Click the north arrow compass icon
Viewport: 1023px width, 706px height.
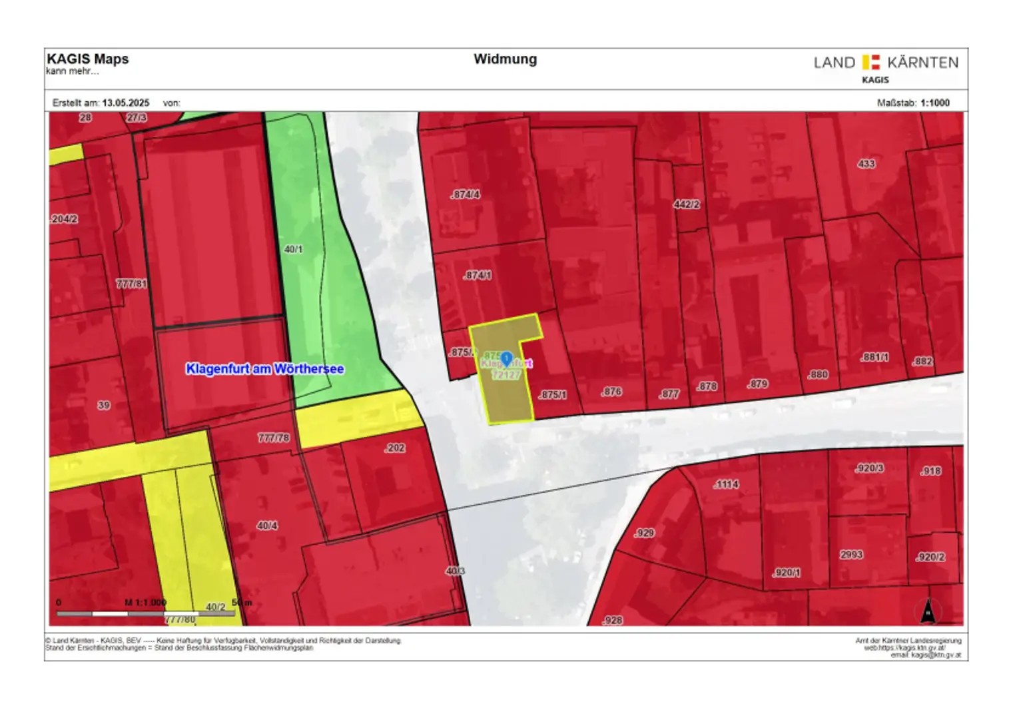pyautogui.click(x=927, y=611)
